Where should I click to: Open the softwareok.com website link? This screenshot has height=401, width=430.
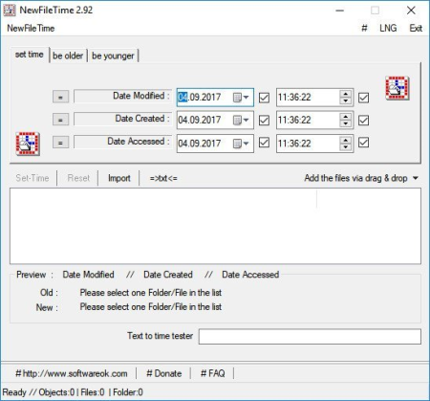(72, 373)
